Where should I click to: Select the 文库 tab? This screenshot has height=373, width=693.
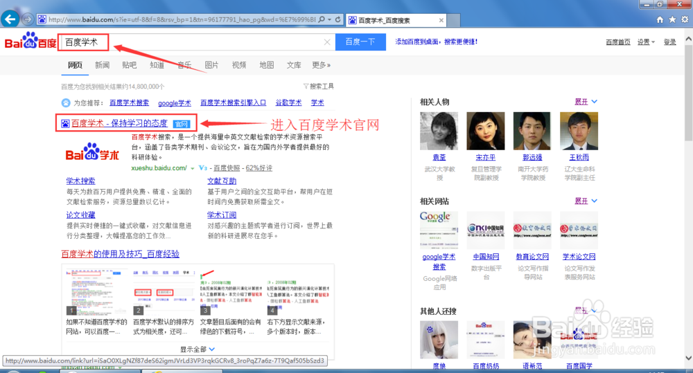tap(293, 65)
